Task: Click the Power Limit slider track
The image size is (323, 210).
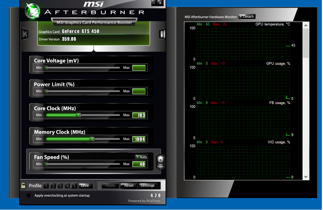Action: tap(83, 91)
